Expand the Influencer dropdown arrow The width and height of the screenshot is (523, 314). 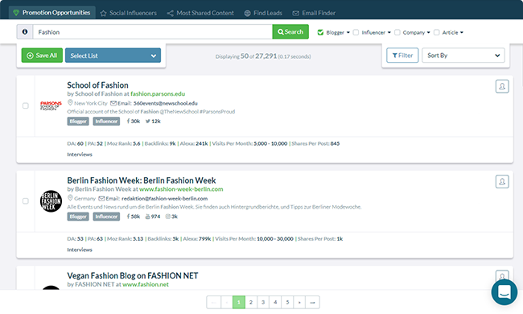click(389, 33)
